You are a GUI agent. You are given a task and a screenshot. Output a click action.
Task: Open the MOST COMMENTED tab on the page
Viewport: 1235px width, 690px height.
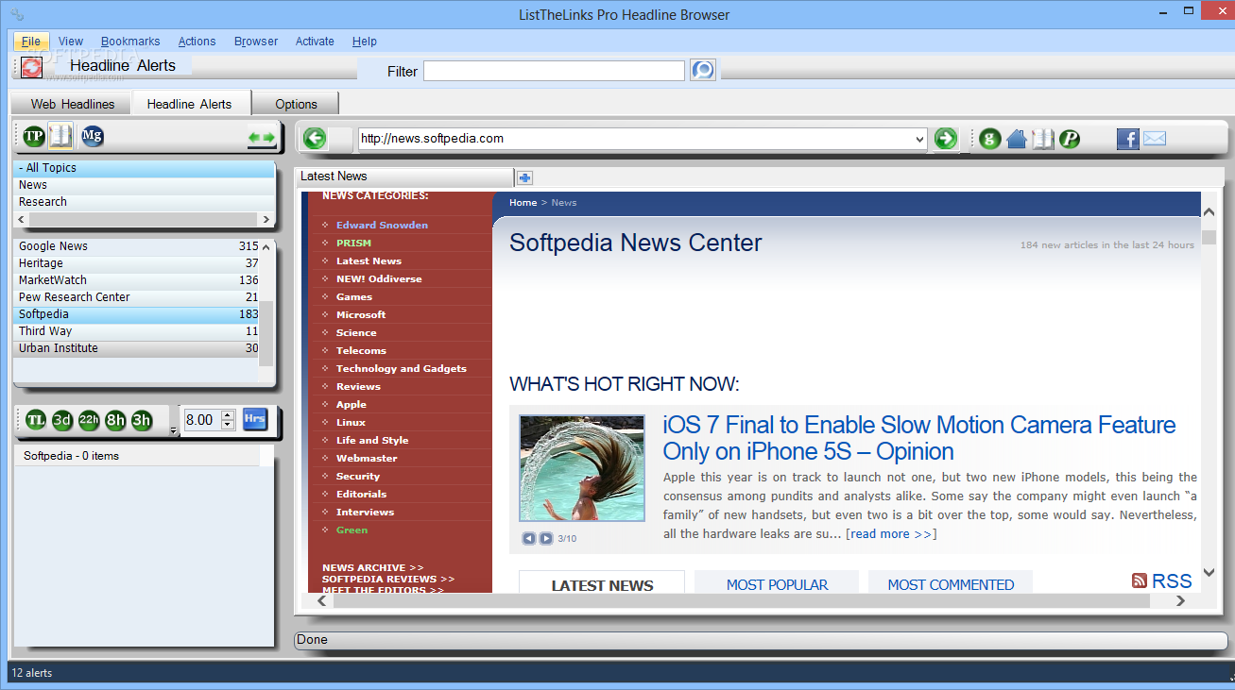coord(951,584)
